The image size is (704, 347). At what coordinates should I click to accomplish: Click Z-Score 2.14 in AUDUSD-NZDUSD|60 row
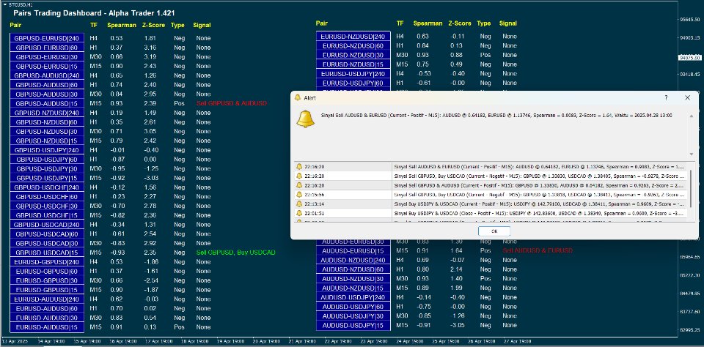tap(456, 269)
